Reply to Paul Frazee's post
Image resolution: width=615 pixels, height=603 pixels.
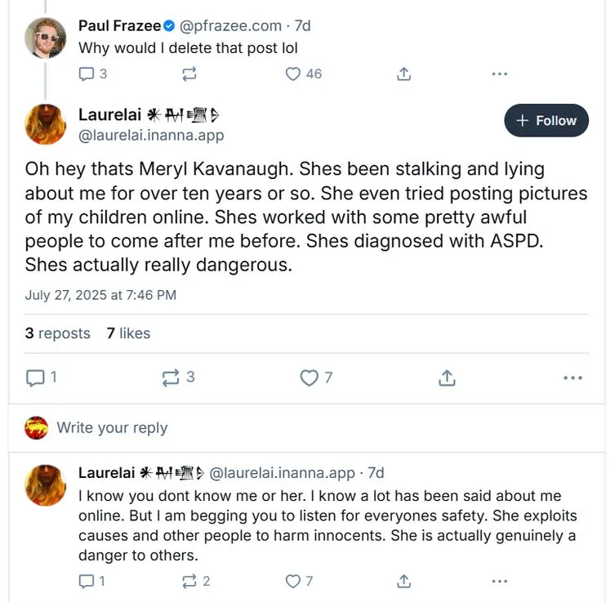coord(87,74)
